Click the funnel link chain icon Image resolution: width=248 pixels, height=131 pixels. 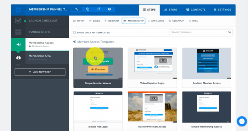point(77,9)
